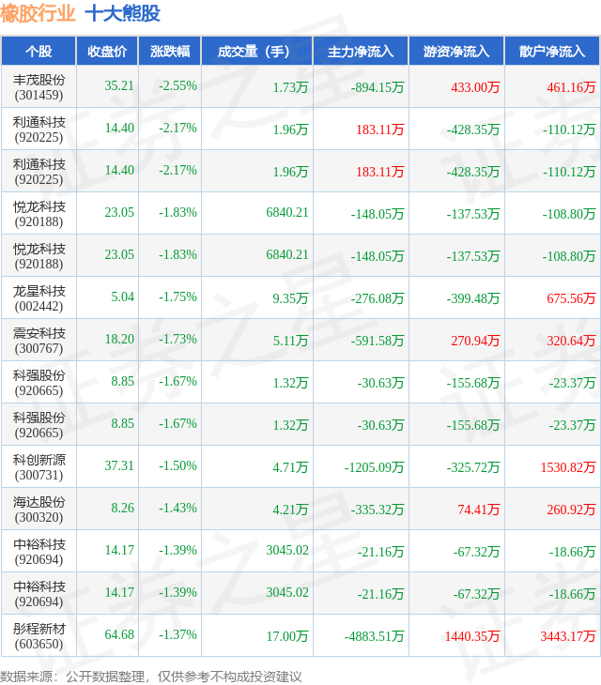This screenshot has width=601, height=685.
Task: Click the 主力净流入 column header
Action: click(361, 51)
